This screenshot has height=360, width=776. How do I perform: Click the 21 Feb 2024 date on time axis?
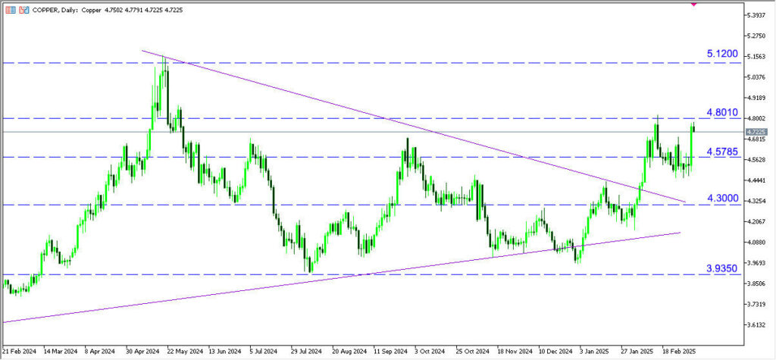pos(19,352)
